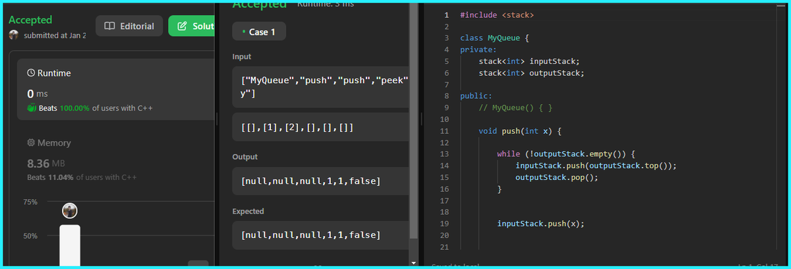Click the clock icon next to Runtime
This screenshot has height=269, width=791.
[x=30, y=73]
